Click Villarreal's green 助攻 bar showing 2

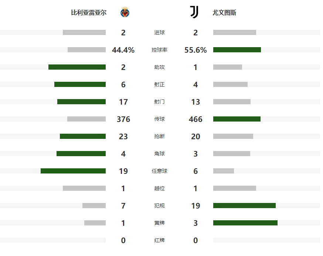[x=77, y=67]
